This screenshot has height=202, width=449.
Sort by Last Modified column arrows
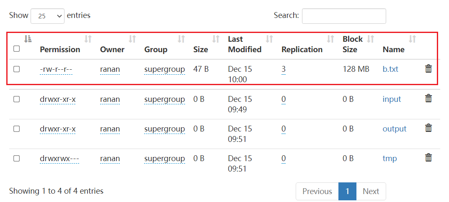269,39
